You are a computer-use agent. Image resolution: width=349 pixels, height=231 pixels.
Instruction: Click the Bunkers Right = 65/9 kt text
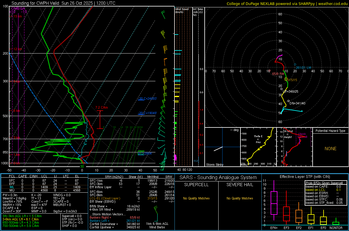point(115,218)
